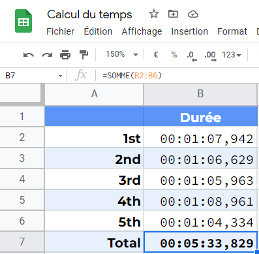The height and width of the screenshot is (254, 259).
Task: Click the print icon
Action: click(x=65, y=55)
